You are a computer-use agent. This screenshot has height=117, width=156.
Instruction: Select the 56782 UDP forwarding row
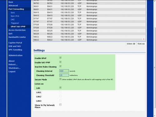[89, 3]
